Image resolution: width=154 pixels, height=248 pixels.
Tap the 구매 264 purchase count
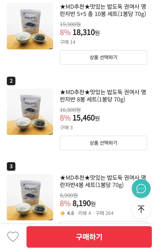coord(104,213)
